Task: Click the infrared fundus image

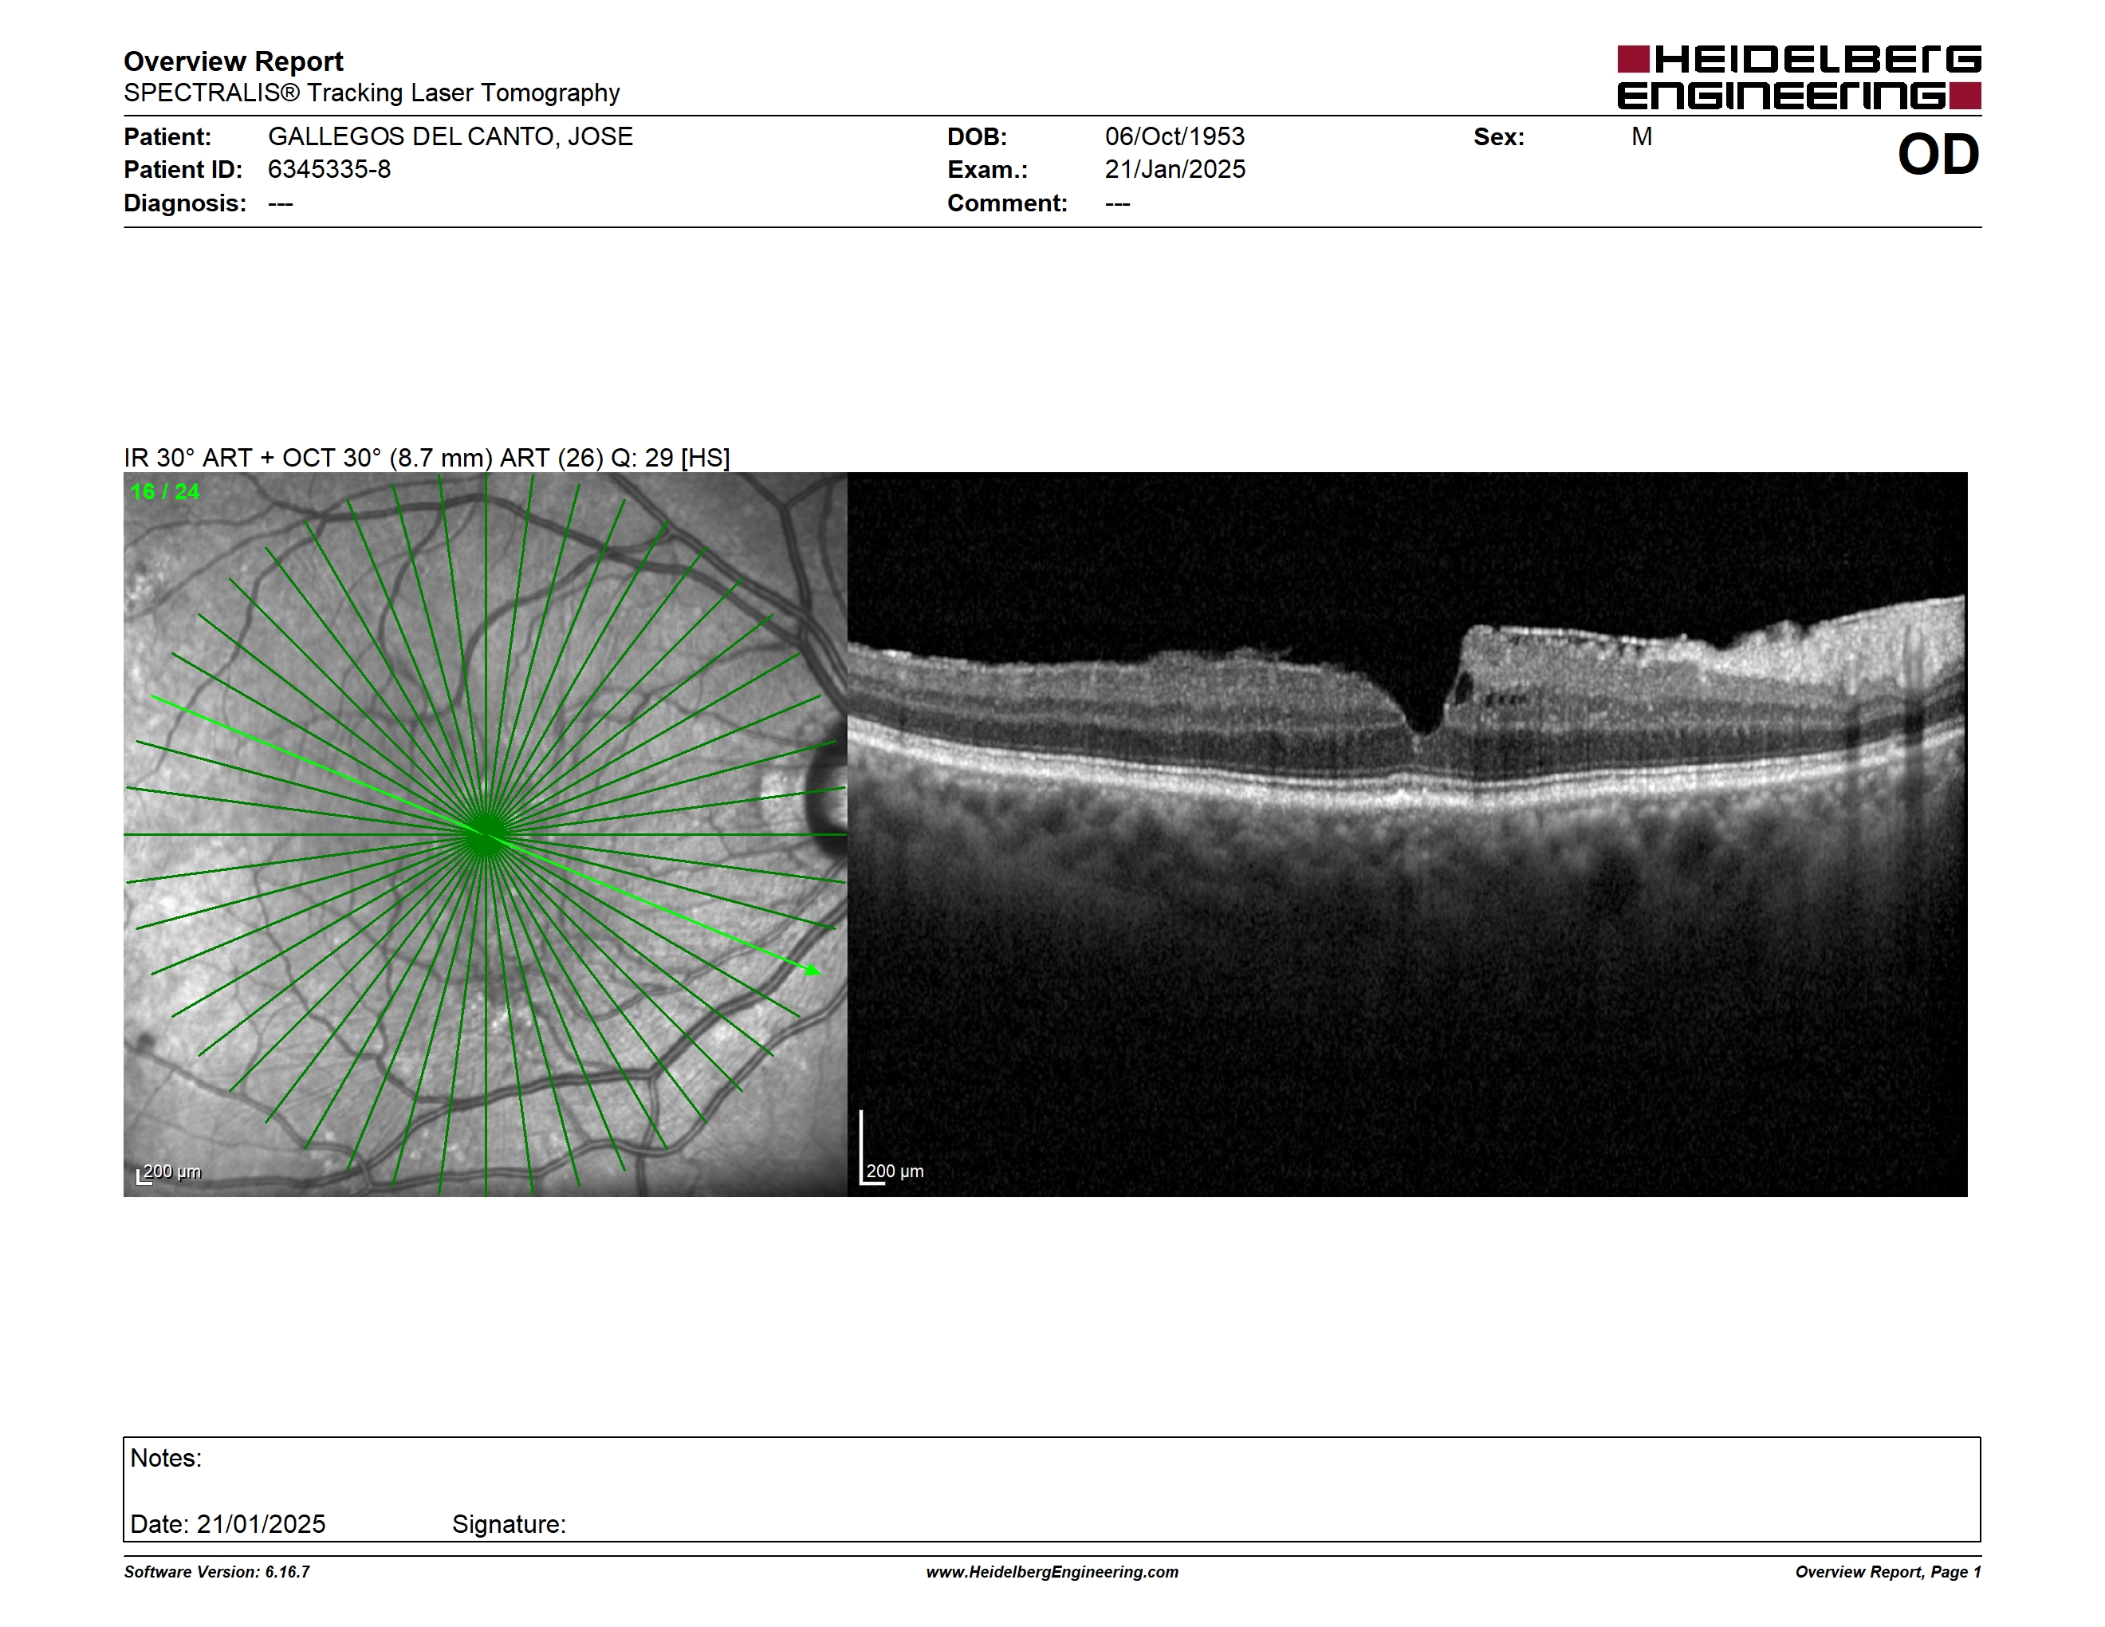Action: pyautogui.click(x=485, y=835)
